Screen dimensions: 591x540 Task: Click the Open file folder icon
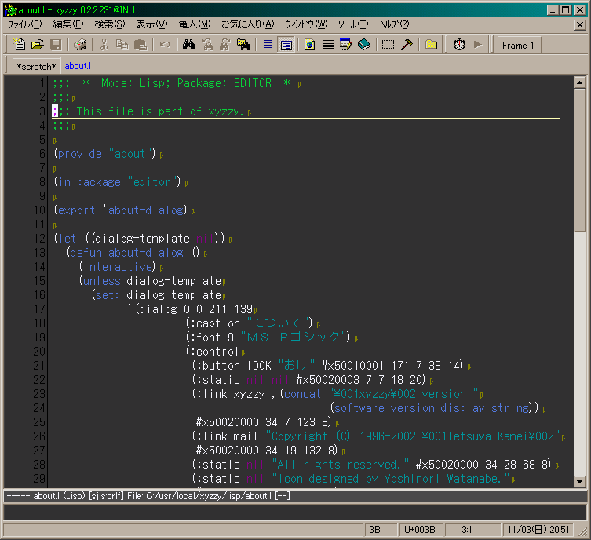click(38, 45)
